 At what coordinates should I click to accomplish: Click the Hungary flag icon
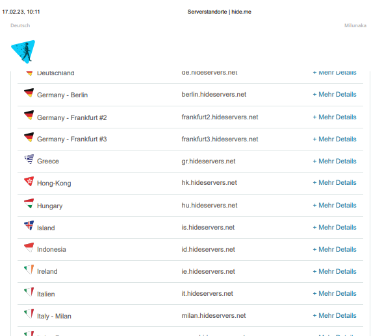29,204
